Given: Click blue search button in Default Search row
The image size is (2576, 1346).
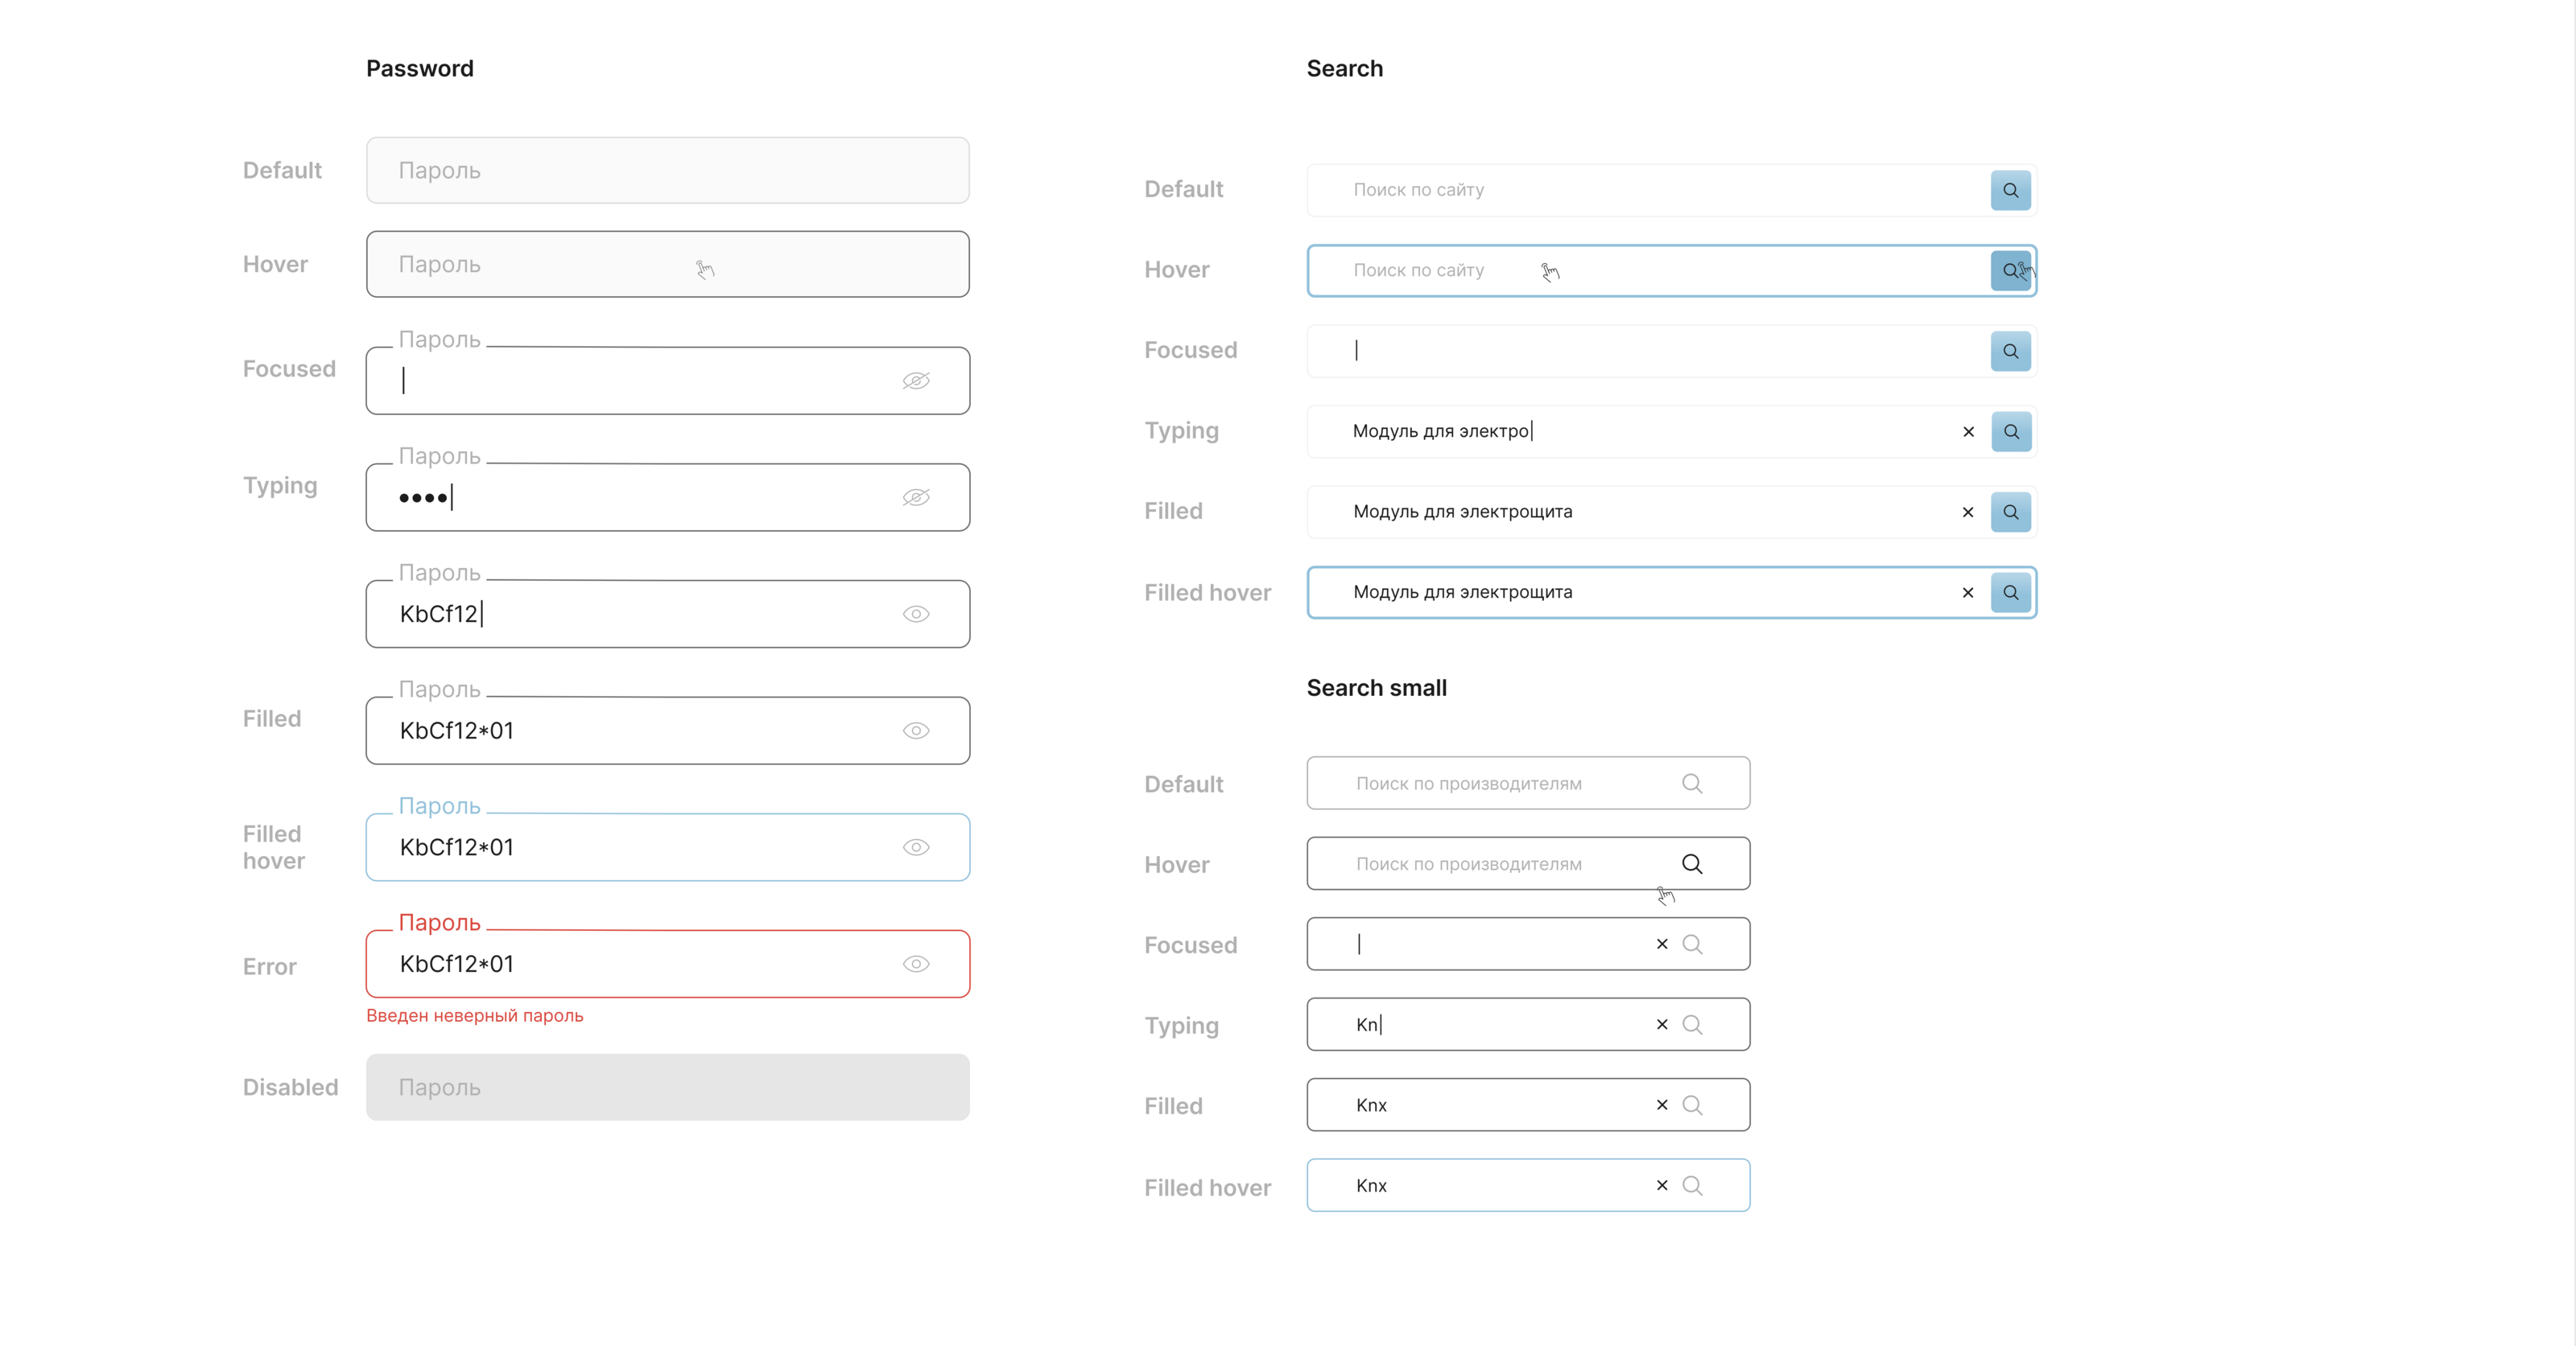Looking at the screenshot, I should [x=2010, y=190].
